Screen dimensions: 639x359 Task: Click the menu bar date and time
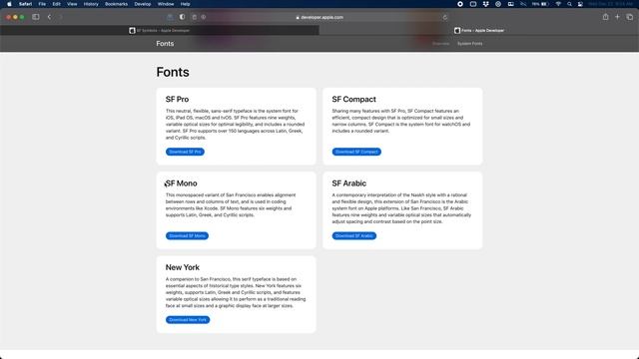610,4
